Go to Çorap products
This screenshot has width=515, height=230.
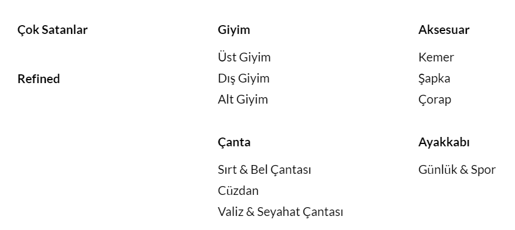point(435,100)
